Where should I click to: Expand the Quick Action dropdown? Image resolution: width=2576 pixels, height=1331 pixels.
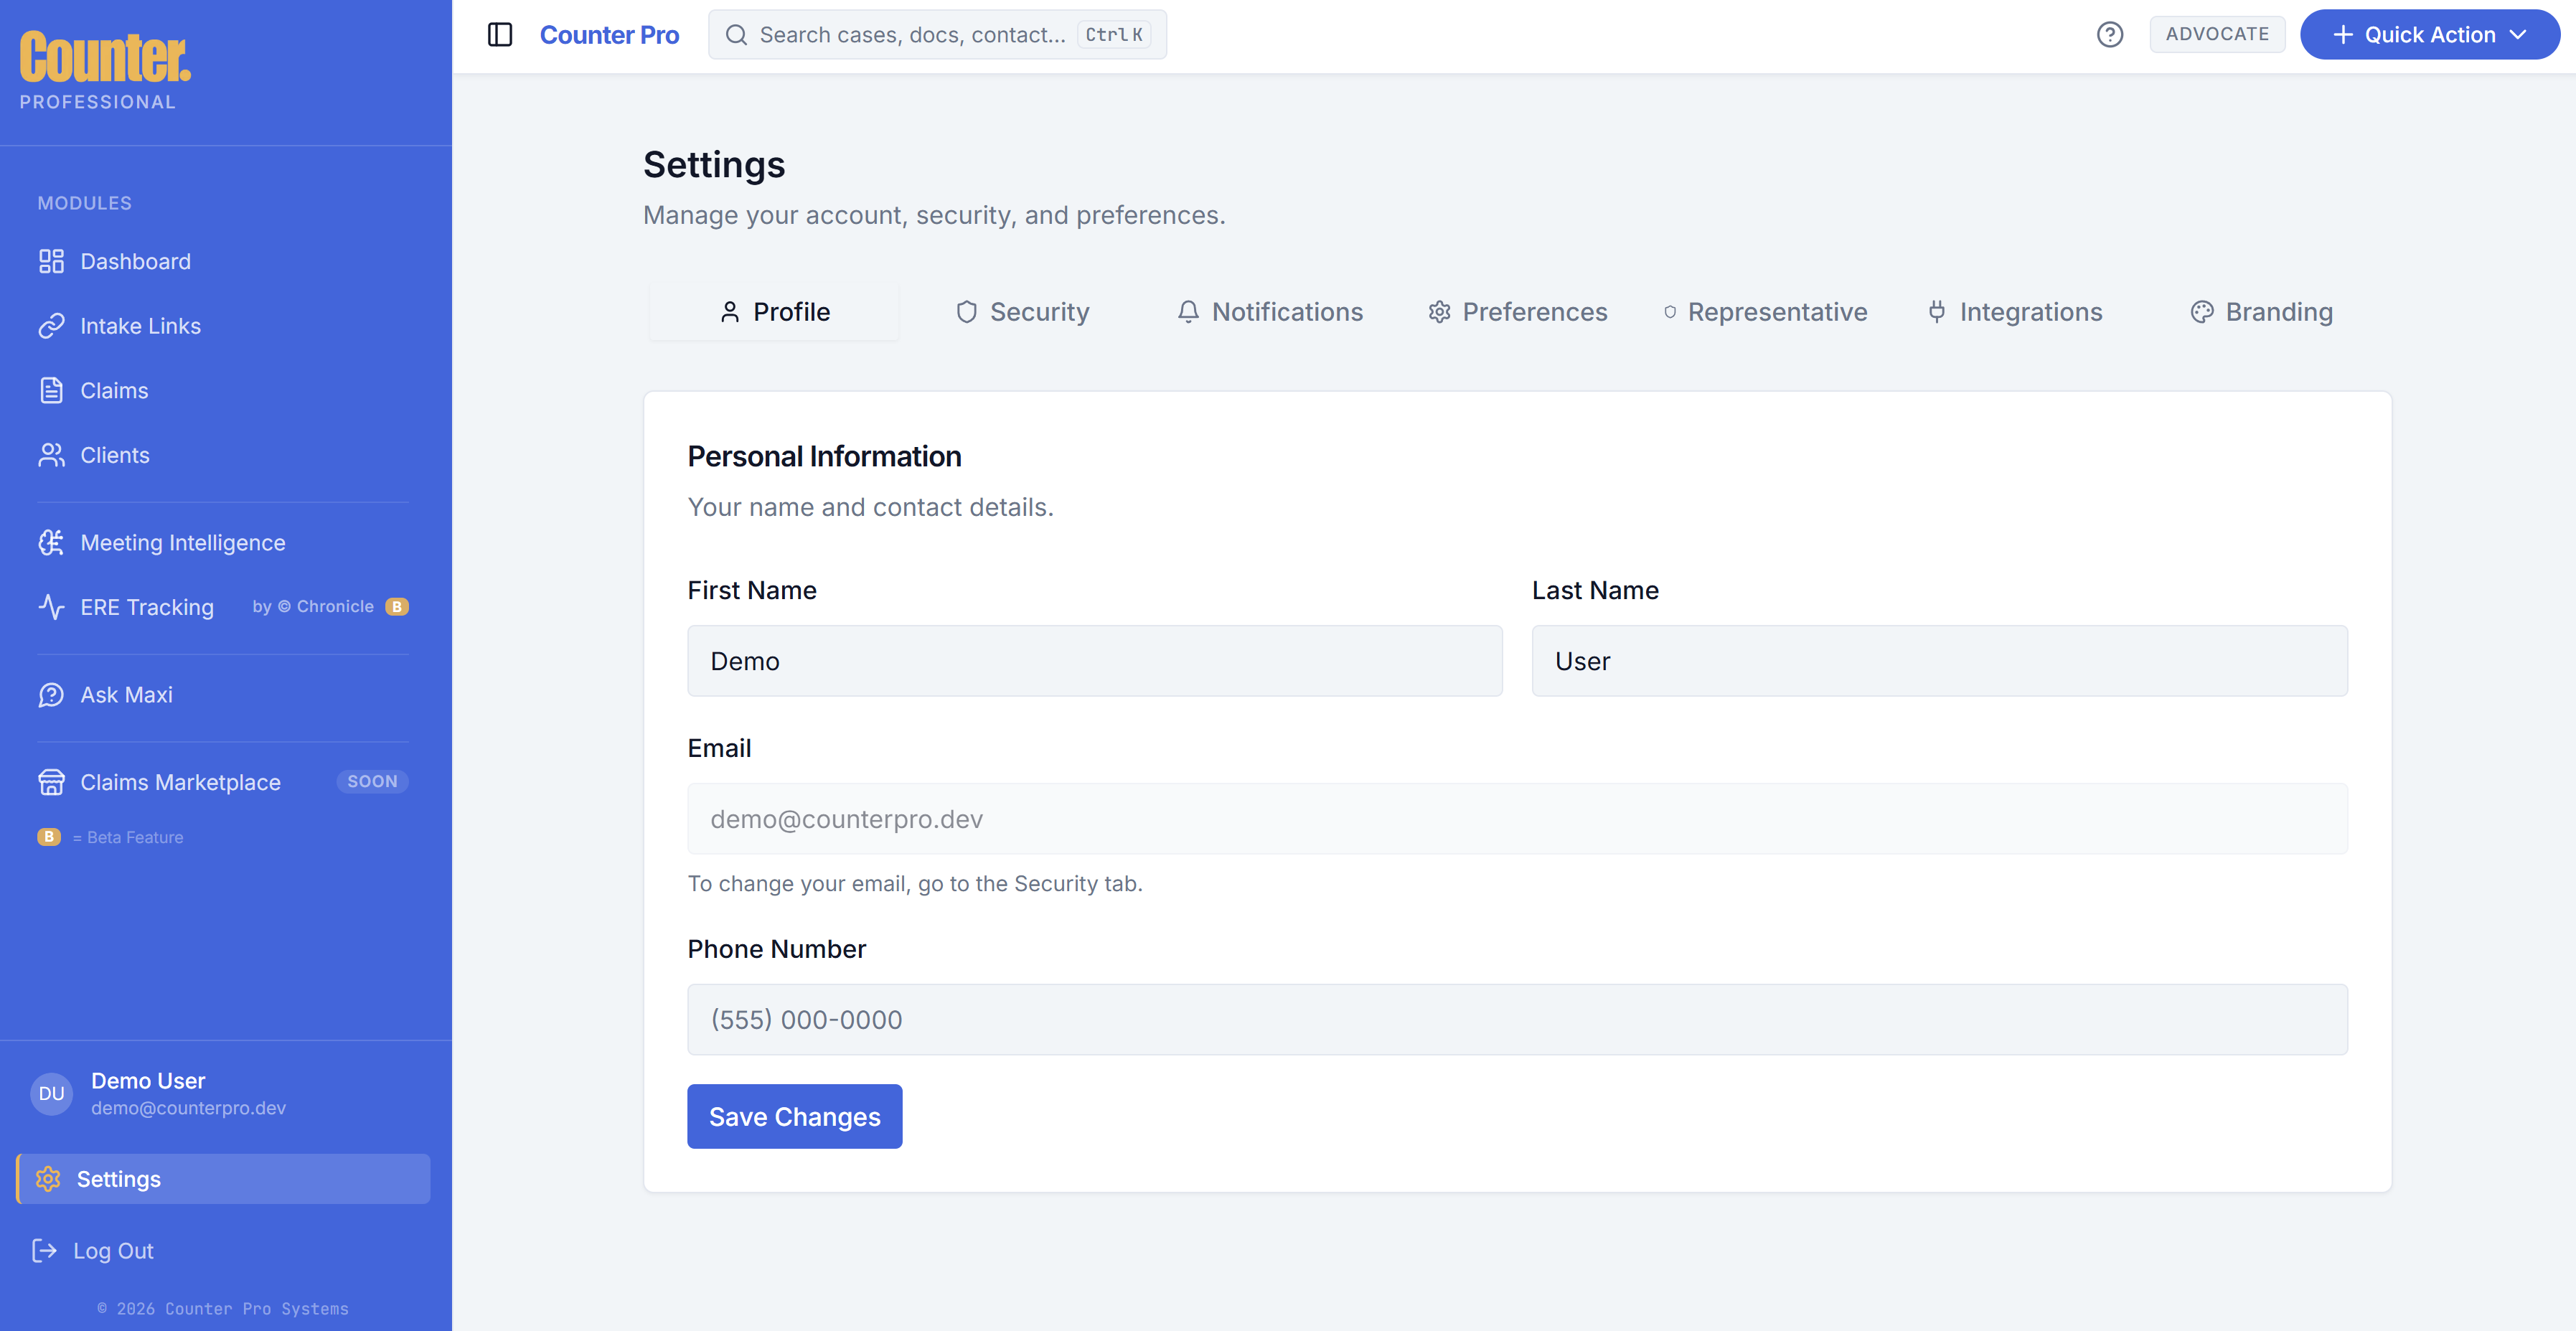click(x=2429, y=35)
